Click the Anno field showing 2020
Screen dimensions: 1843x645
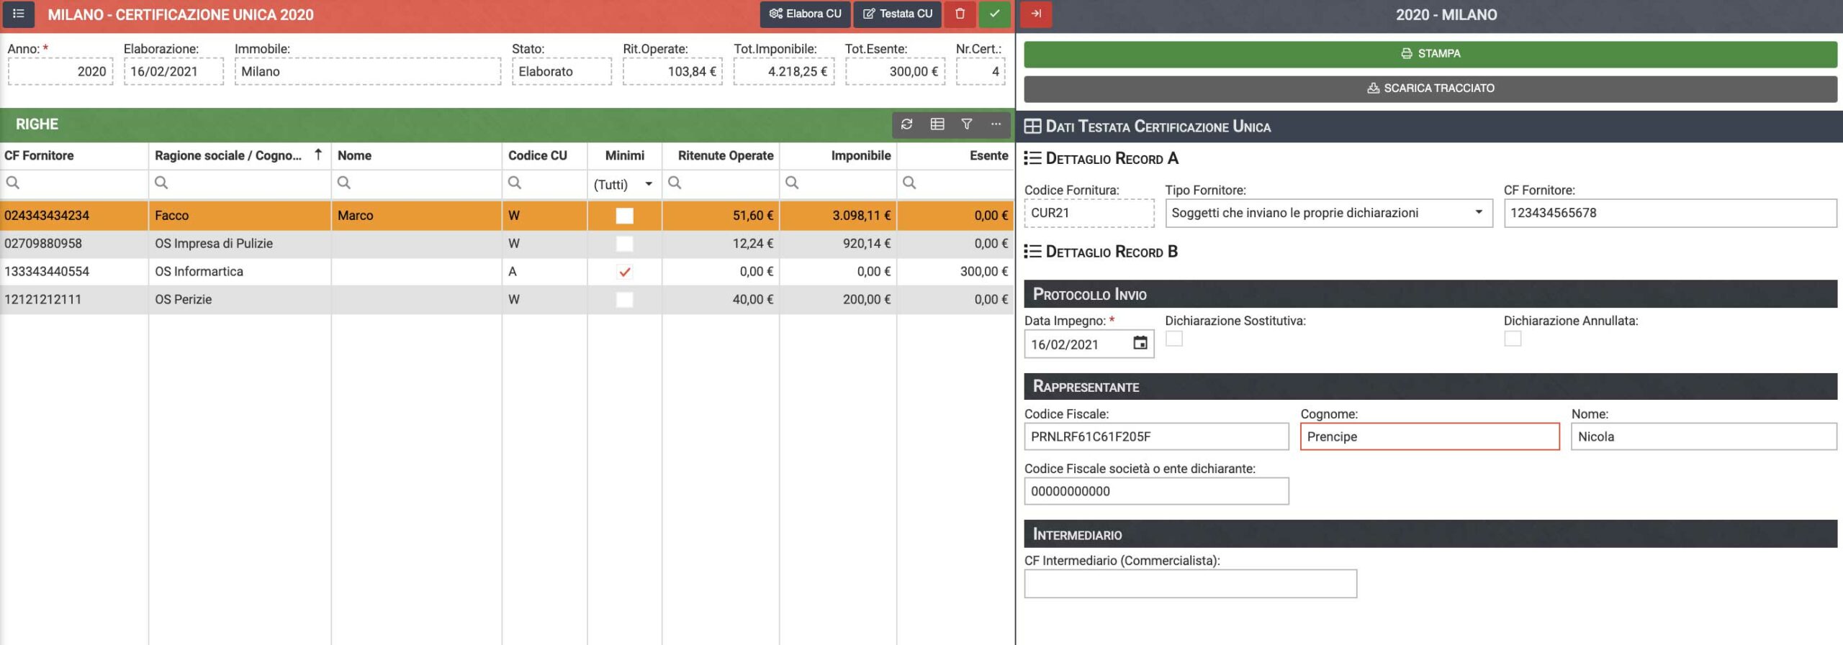tap(60, 71)
